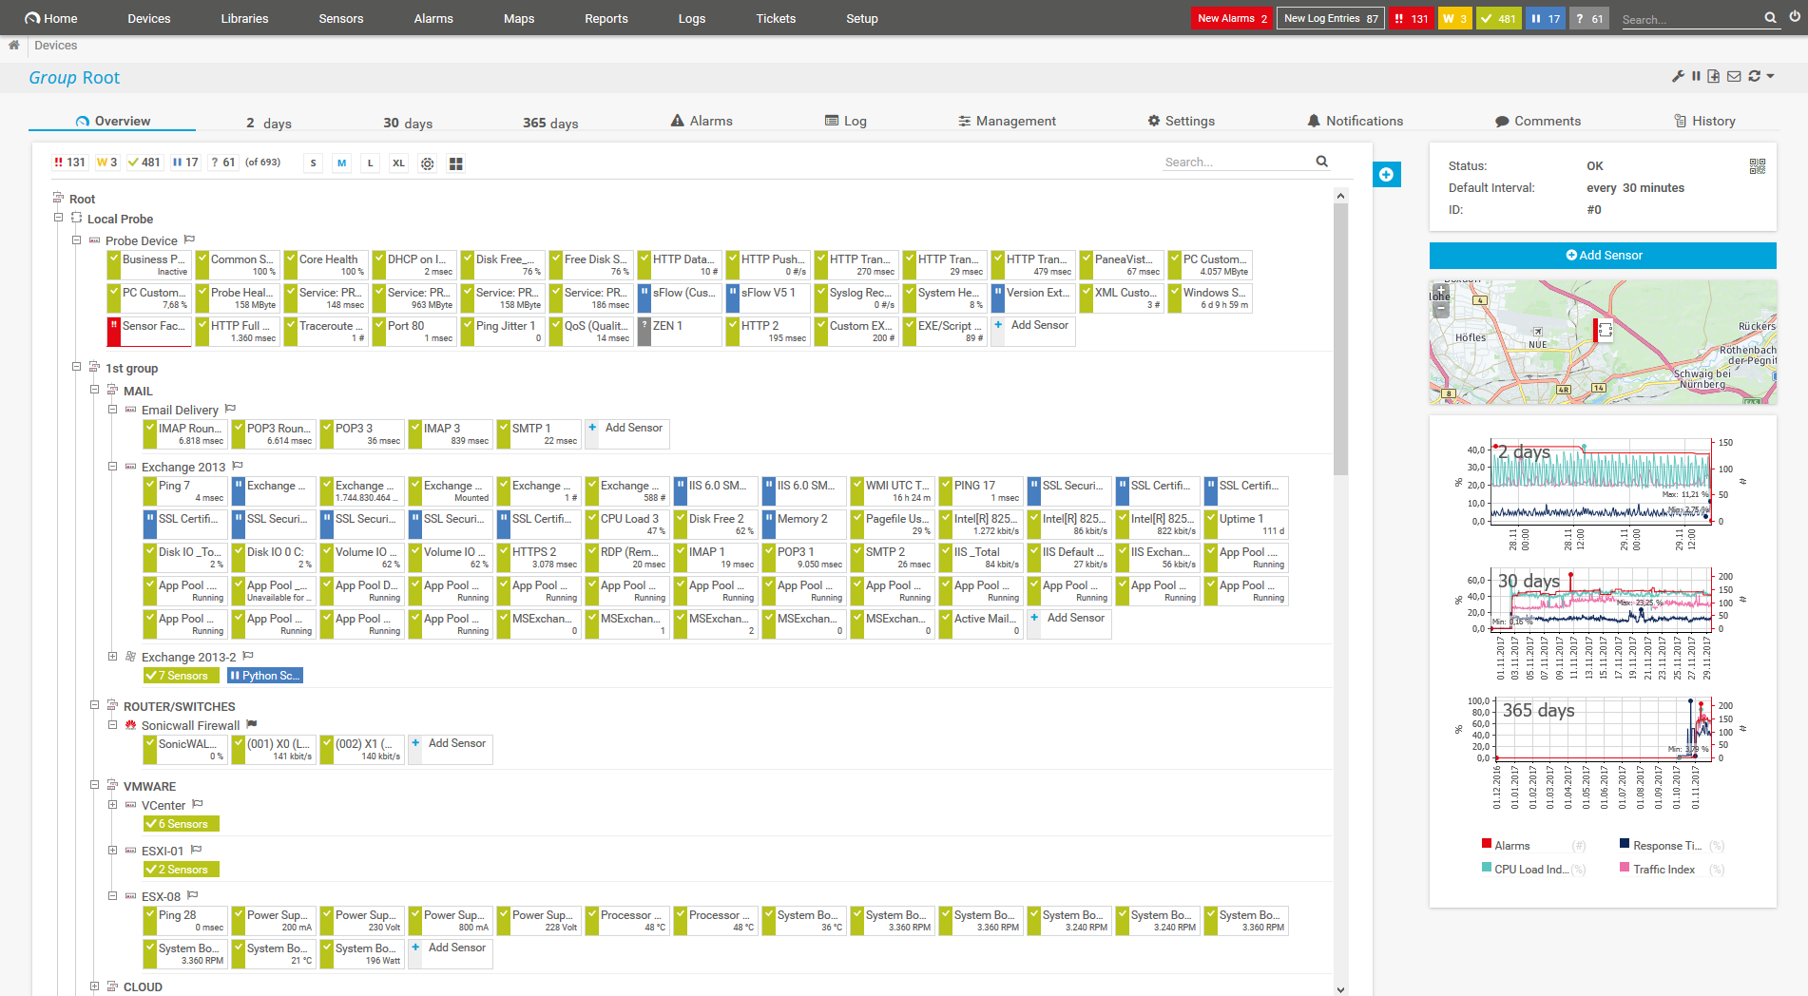Viewport: 1808px width, 996px height.
Task: Switch to the 365 days tab
Action: pos(549,122)
